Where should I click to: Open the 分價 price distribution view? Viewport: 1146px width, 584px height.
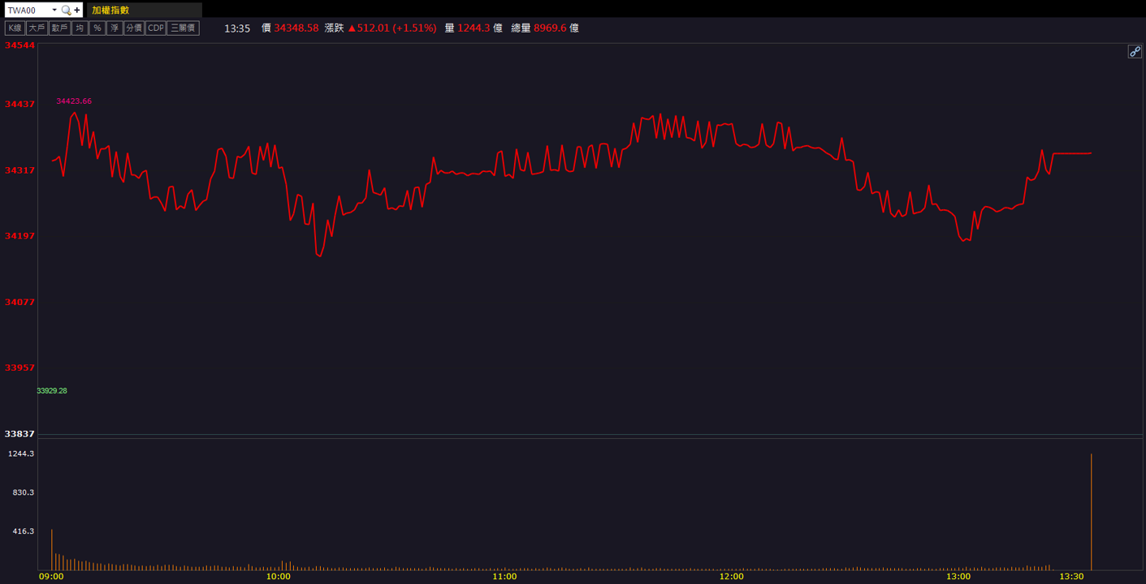click(x=134, y=28)
